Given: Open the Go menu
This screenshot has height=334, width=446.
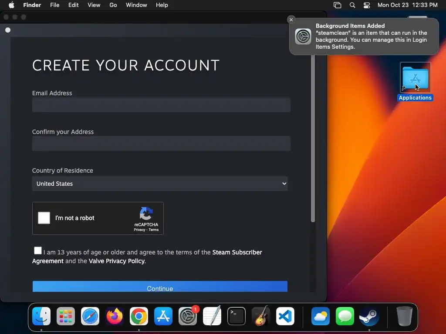Looking at the screenshot, I should click(x=113, y=5).
